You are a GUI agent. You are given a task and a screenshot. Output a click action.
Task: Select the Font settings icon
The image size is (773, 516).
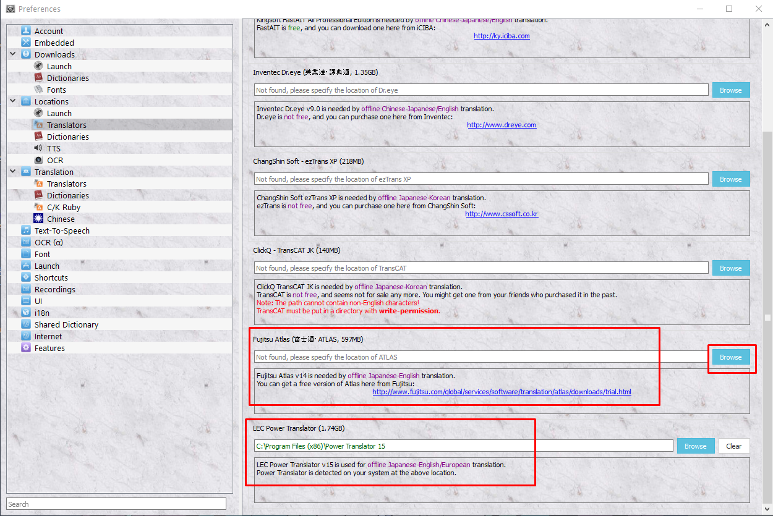pos(26,254)
